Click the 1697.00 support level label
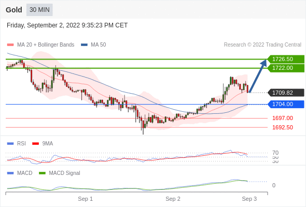Viewport: 306px width, 207px height. tap(283, 118)
